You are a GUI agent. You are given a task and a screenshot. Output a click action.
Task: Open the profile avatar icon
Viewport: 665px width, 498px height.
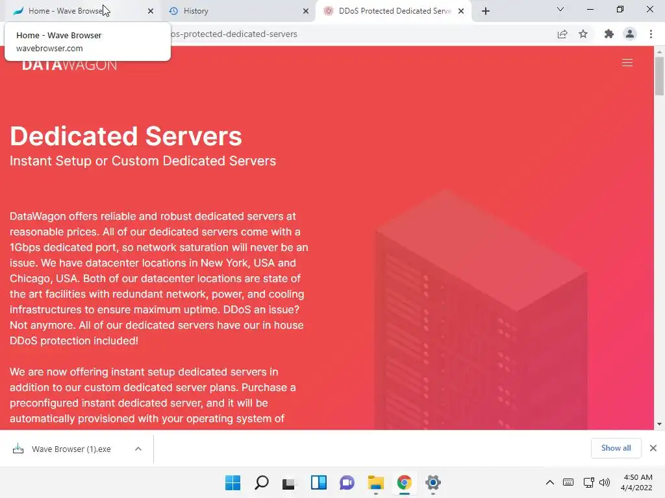630,34
